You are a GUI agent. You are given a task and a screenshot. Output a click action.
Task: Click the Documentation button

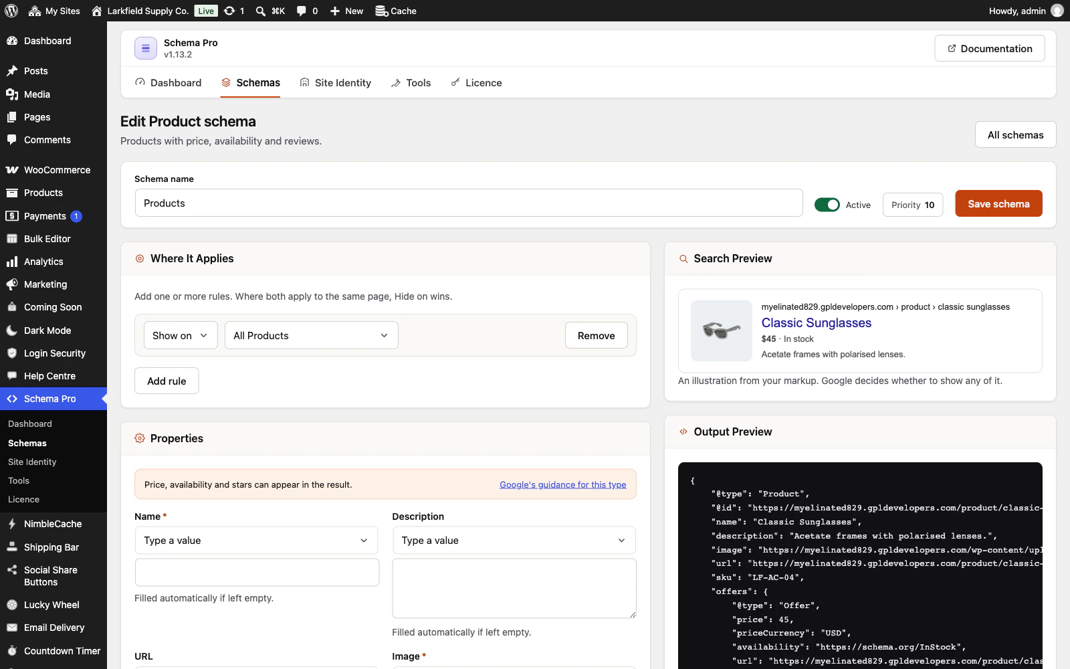click(x=990, y=48)
